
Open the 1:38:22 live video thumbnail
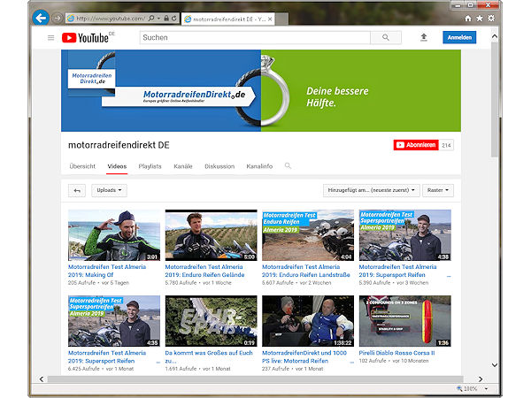308,321
